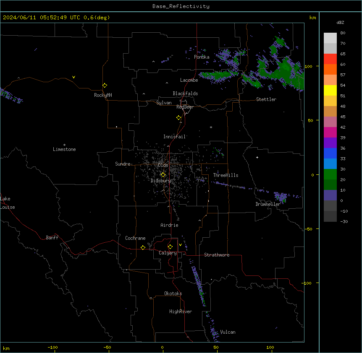Click the Airdrie city label

[x=169, y=225]
